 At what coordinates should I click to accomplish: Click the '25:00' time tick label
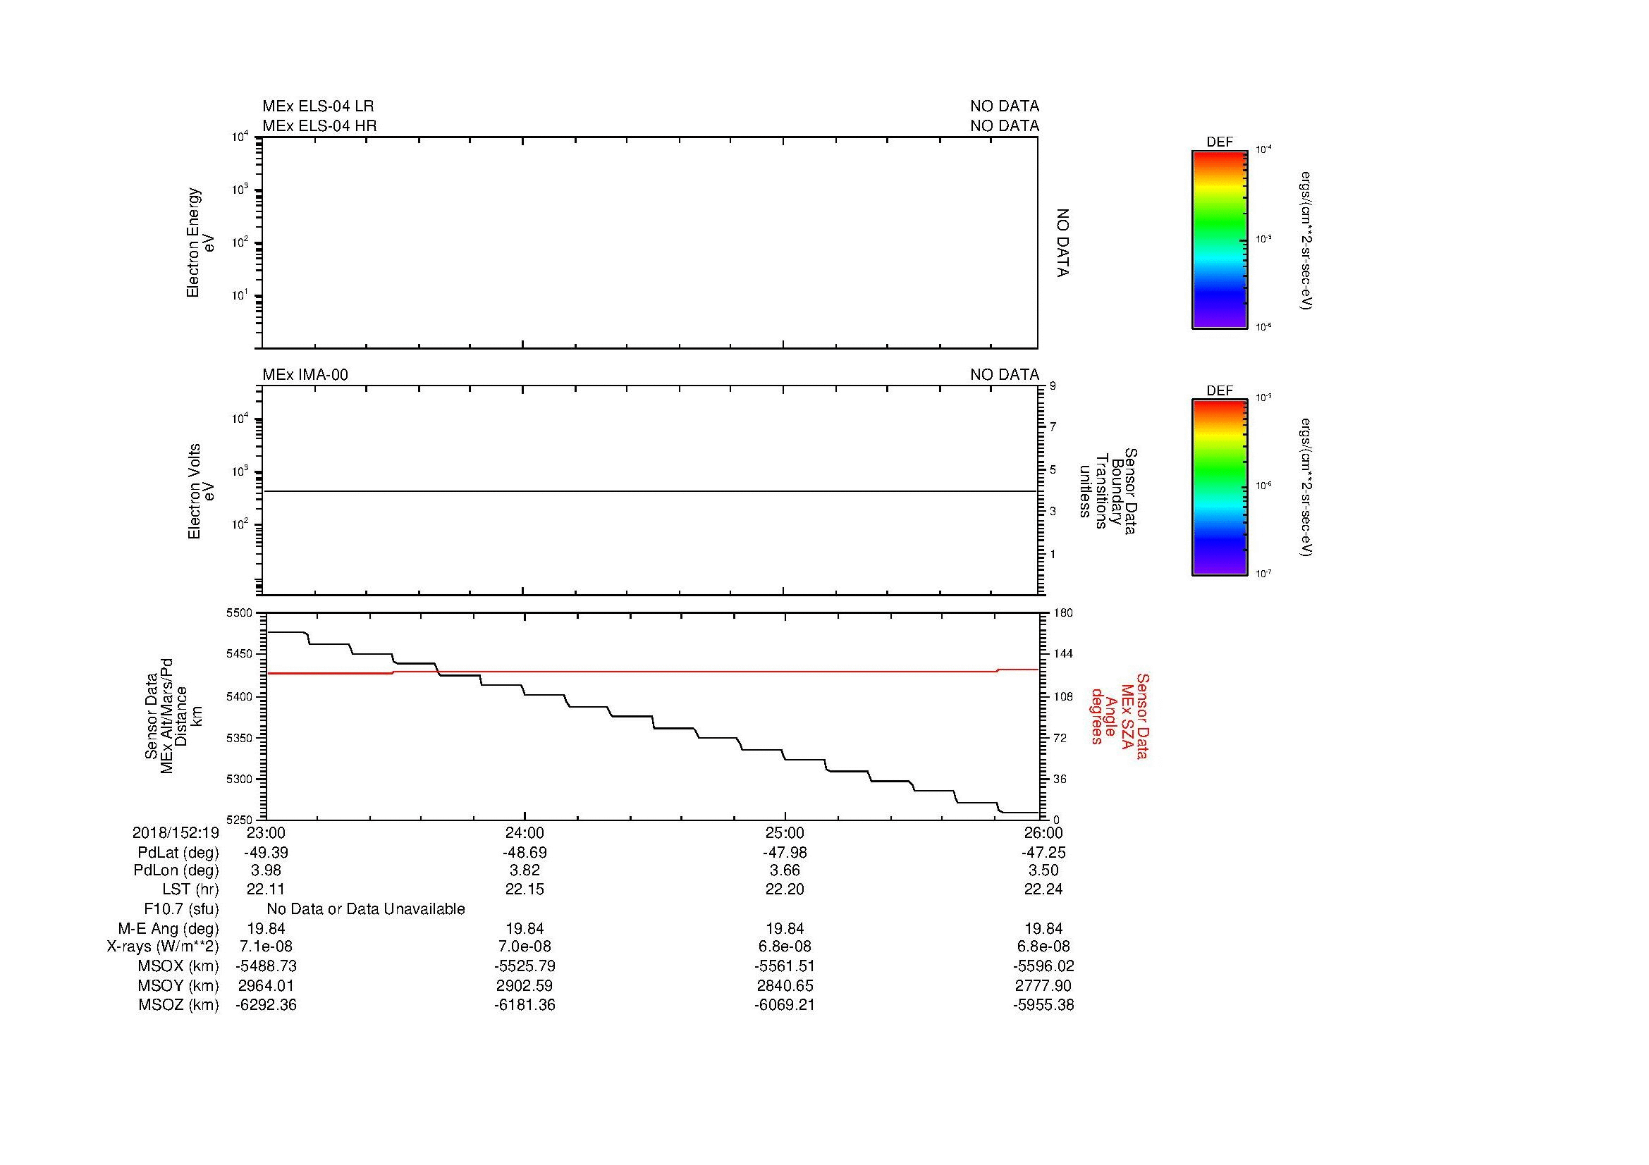coord(784,832)
